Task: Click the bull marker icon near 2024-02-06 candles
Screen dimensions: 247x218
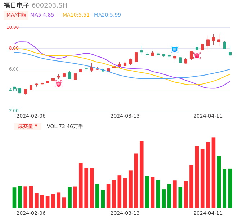Action: click(59, 84)
